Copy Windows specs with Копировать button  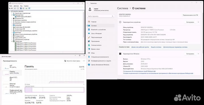(190, 54)
